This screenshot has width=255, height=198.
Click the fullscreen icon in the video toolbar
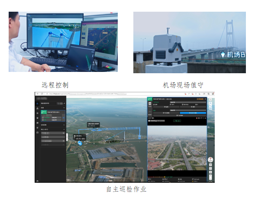tap(203, 118)
